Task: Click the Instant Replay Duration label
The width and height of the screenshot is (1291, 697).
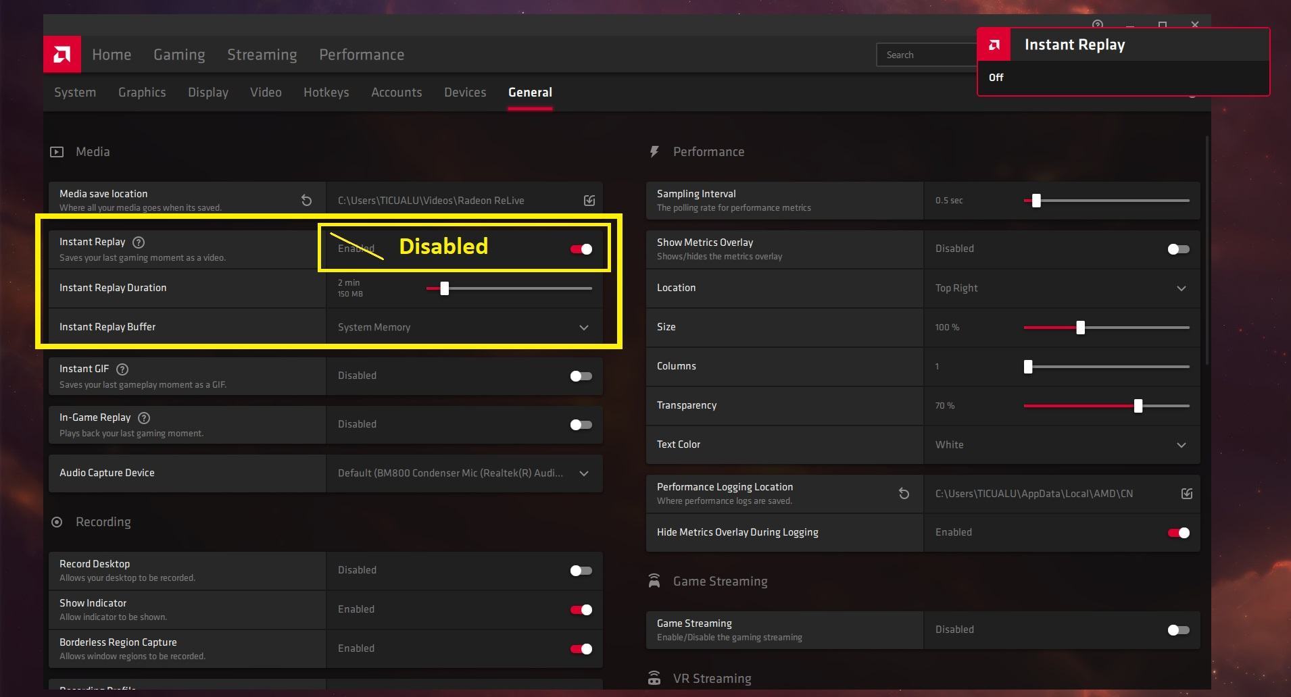Action: point(113,288)
